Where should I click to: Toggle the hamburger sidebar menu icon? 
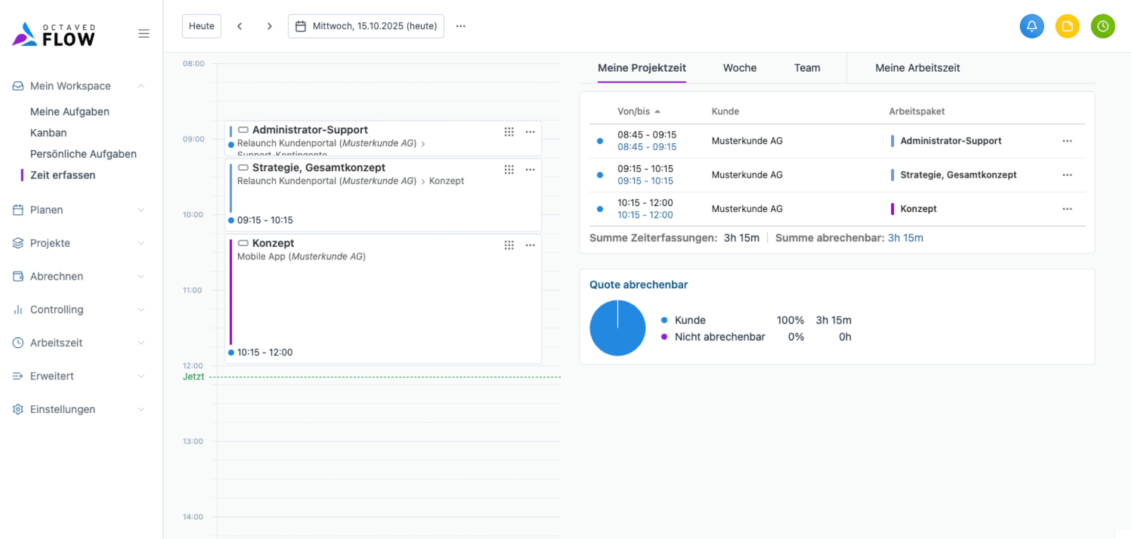click(x=144, y=34)
